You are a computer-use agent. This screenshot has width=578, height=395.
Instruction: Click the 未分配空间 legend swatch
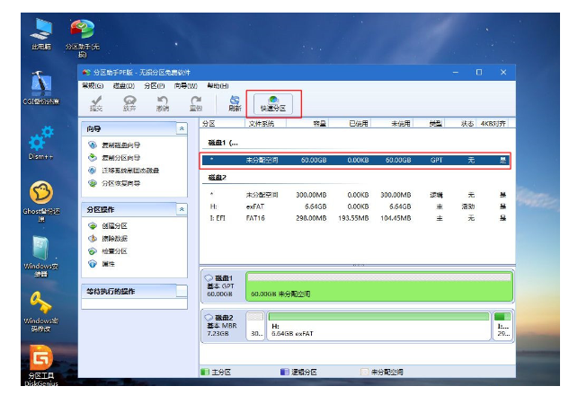364,372
